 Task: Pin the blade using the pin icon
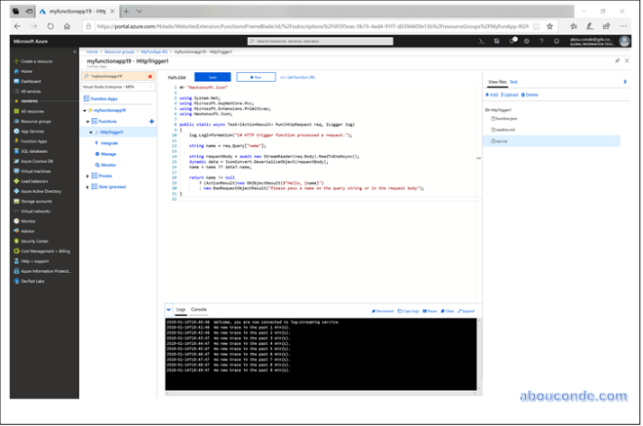[617, 60]
